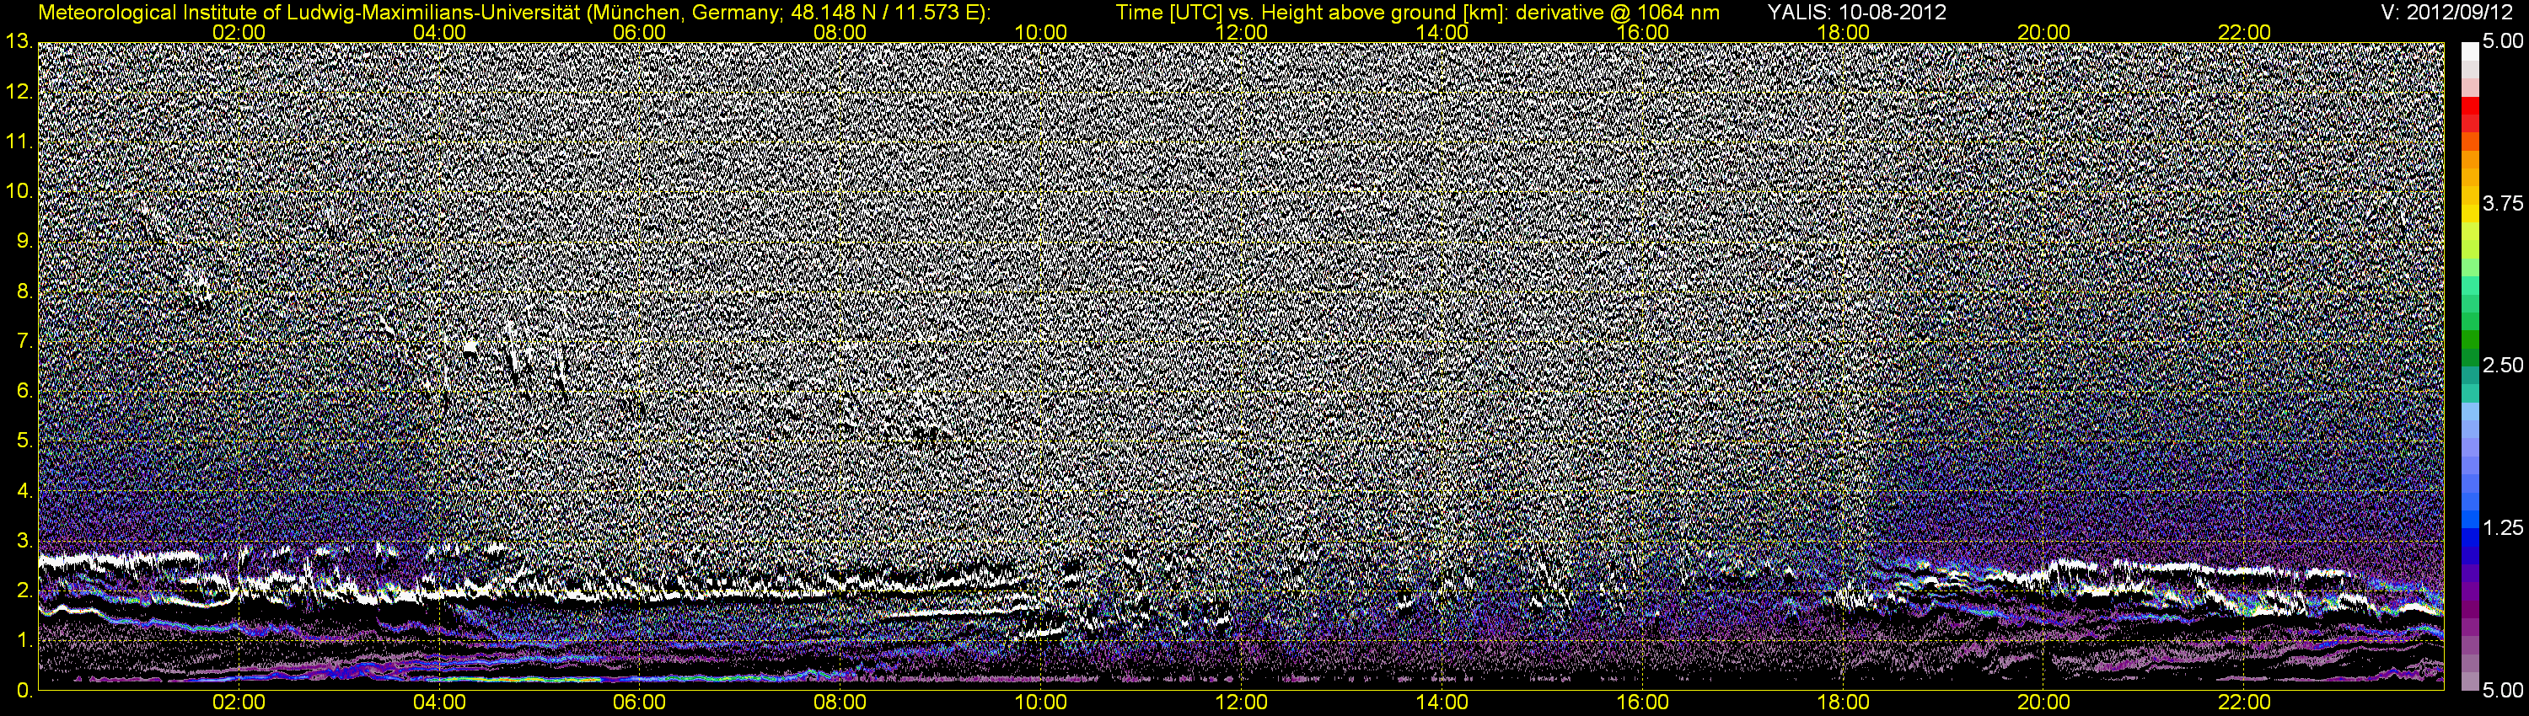Screen dimensions: 2529x716
Task: Click the 04:00 label on the bottom time axis
Action: (x=439, y=703)
